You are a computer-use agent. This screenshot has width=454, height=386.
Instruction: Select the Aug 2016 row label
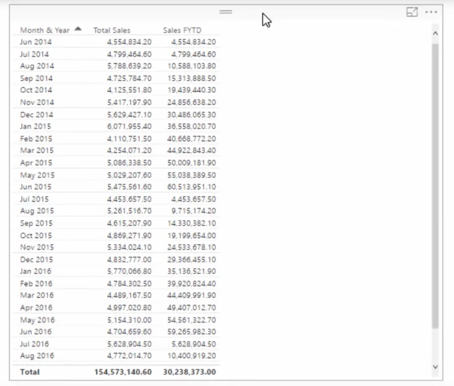[37, 356]
